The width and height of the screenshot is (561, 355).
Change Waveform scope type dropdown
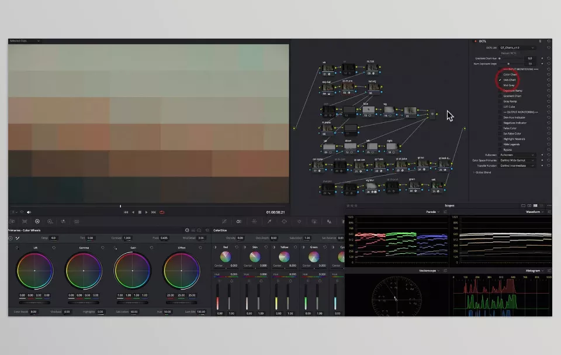point(535,212)
